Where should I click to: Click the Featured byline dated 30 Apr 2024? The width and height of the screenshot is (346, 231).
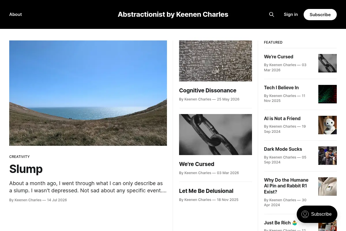285,202
